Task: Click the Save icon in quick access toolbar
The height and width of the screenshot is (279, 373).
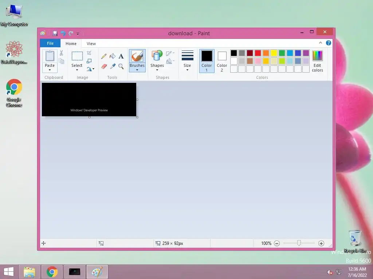Action: coord(55,33)
